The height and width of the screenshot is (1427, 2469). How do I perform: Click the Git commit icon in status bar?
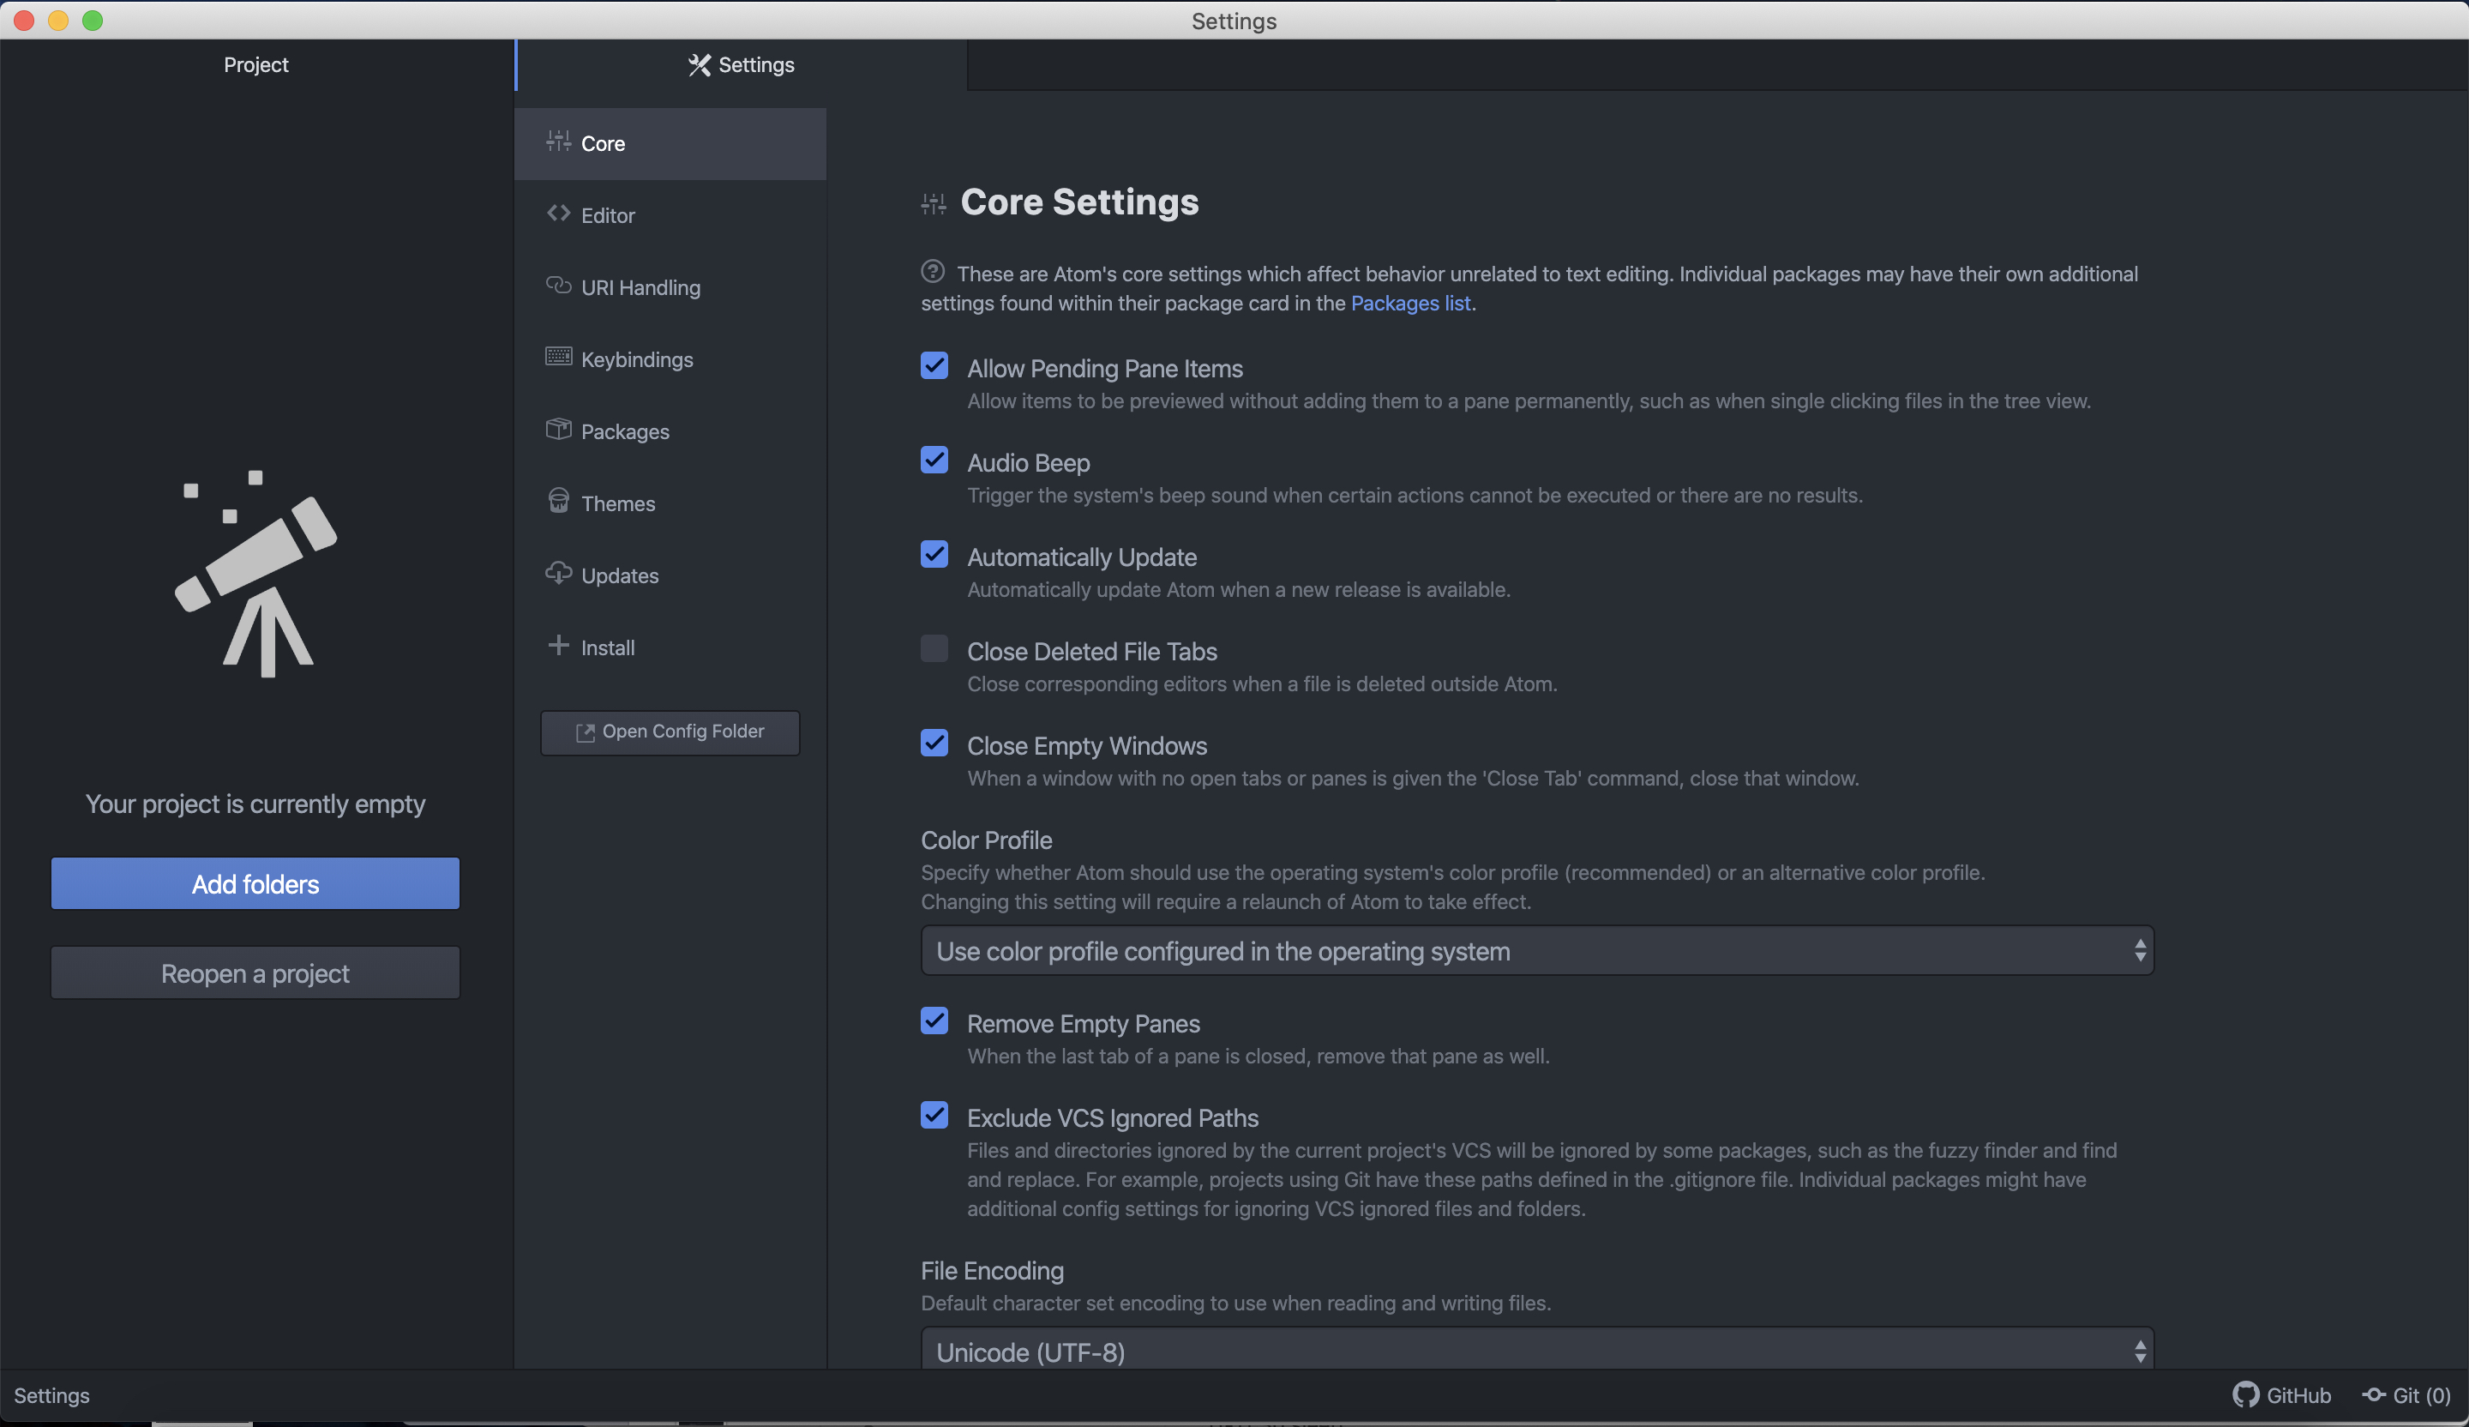click(2373, 1394)
